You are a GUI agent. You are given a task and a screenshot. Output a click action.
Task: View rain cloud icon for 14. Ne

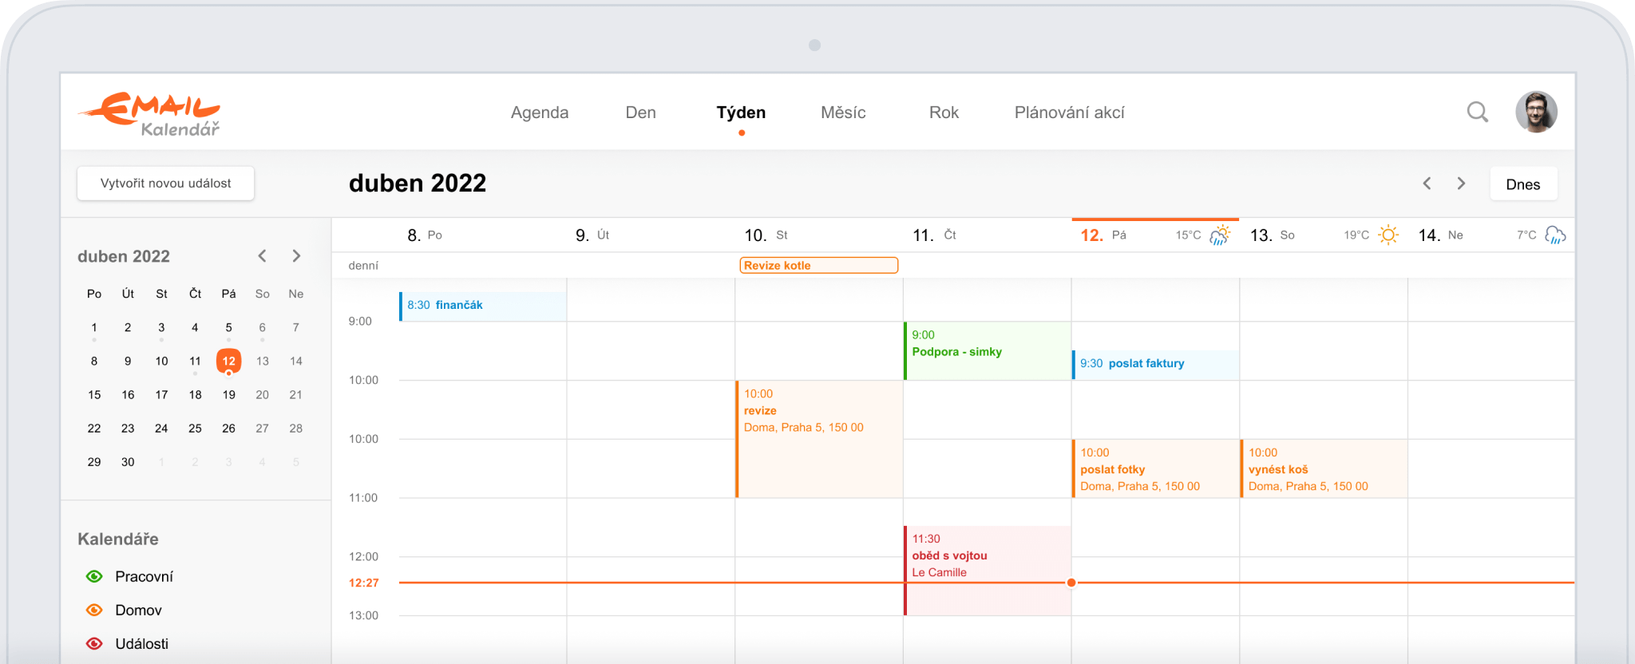tap(1555, 235)
